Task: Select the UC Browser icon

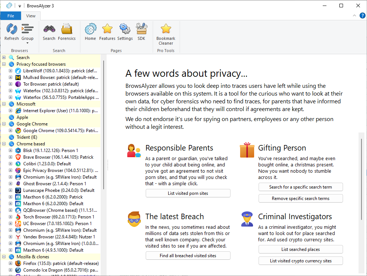Action: pyautogui.click(x=18, y=224)
